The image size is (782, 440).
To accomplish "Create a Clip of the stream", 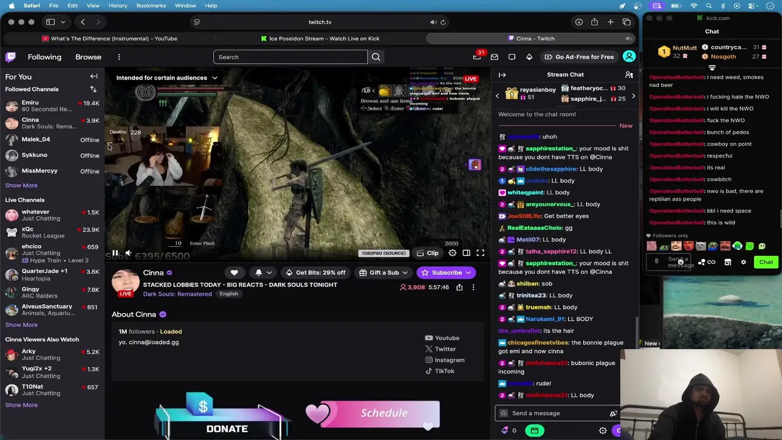I will (x=427, y=253).
